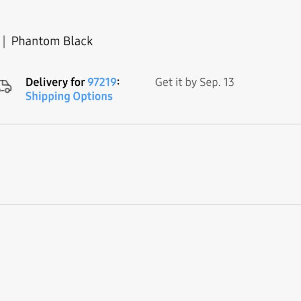This screenshot has width=301, height=301.
Task: Click the word "Phantom" in the color name
Action: click(x=34, y=41)
